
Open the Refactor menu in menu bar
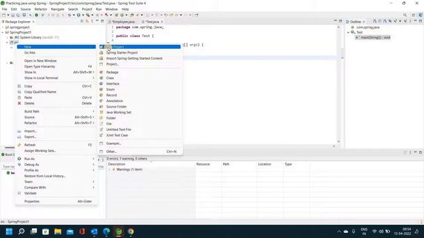(41, 9)
